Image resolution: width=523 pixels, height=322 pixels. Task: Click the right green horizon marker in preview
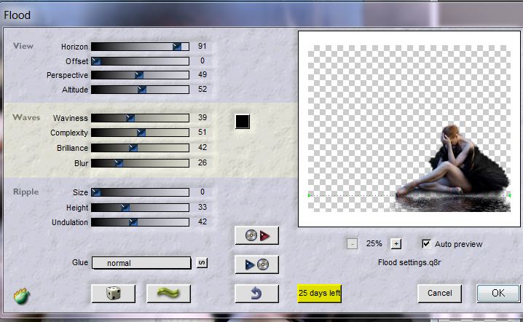[x=509, y=195]
